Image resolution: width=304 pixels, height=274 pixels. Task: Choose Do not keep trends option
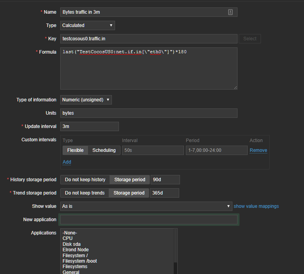point(85,193)
